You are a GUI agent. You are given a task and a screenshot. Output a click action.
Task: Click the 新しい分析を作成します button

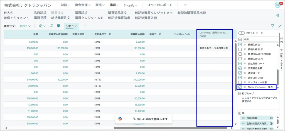(x=150, y=119)
